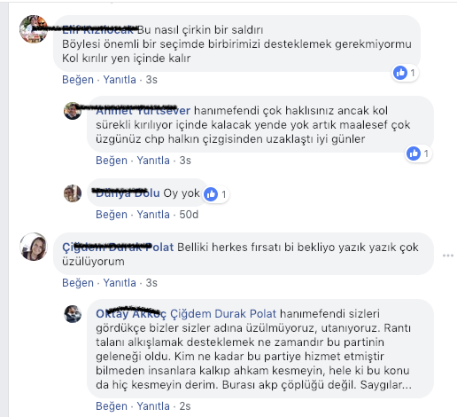Click the avatar beside the 'hanımefendi çok haklısınız' reply
The width and height of the screenshot is (457, 417).
point(73,111)
